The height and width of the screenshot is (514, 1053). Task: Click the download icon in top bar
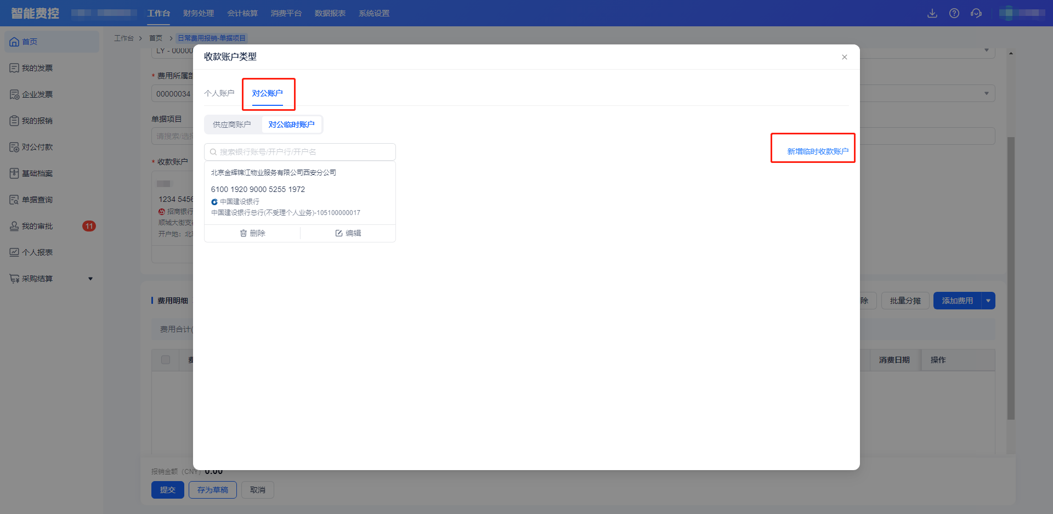932,13
